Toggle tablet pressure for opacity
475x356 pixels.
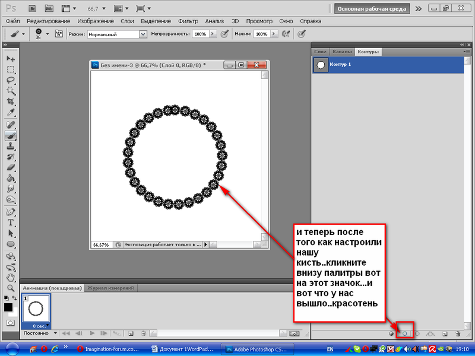224,34
